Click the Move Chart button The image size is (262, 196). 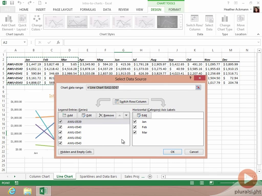(241, 23)
